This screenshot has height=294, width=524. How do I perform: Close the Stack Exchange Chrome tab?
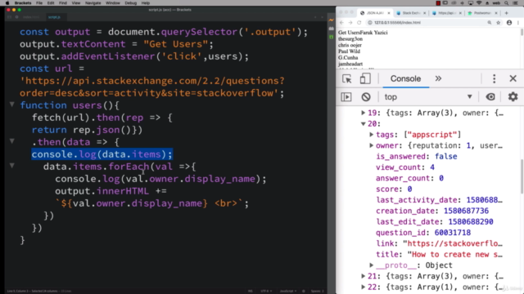coord(424,13)
